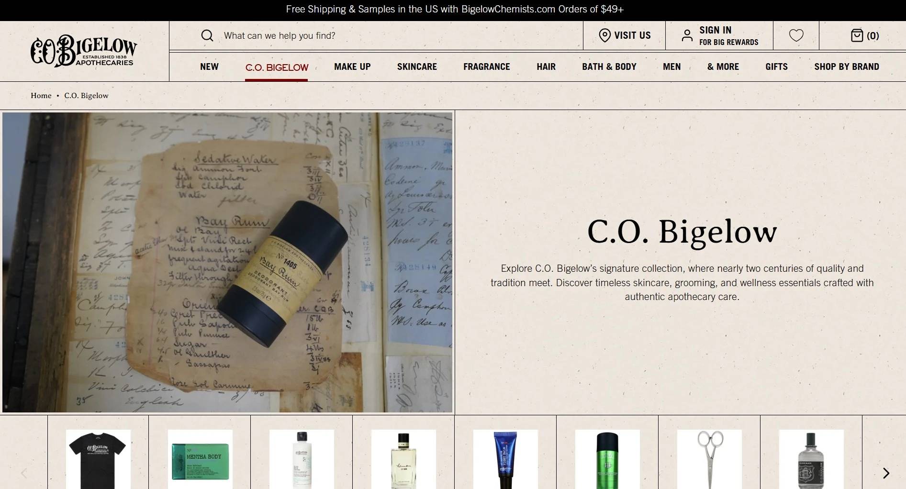The width and height of the screenshot is (906, 489).
Task: Click the C.O. Bigelow Apothecaries logo
Action: tap(84, 51)
